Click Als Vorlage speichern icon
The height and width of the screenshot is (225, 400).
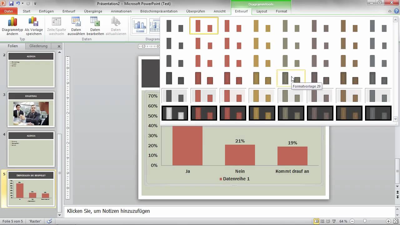[x=33, y=22]
